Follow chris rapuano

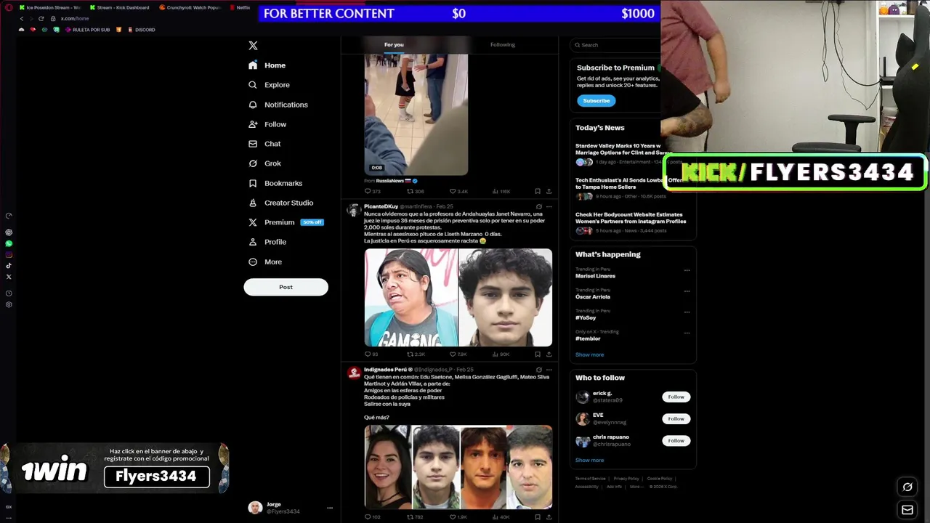click(x=676, y=441)
